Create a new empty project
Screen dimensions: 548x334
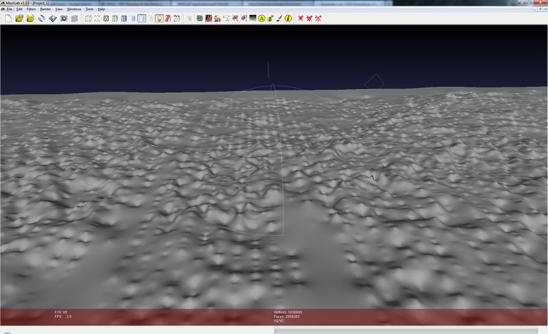click(8, 18)
